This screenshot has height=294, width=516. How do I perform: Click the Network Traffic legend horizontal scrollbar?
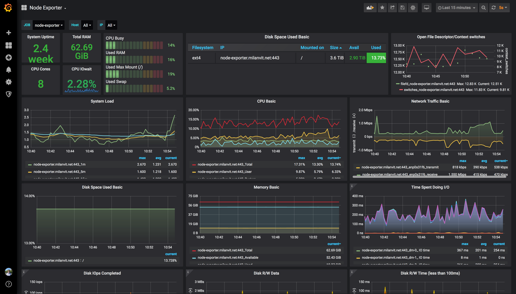point(429,177)
